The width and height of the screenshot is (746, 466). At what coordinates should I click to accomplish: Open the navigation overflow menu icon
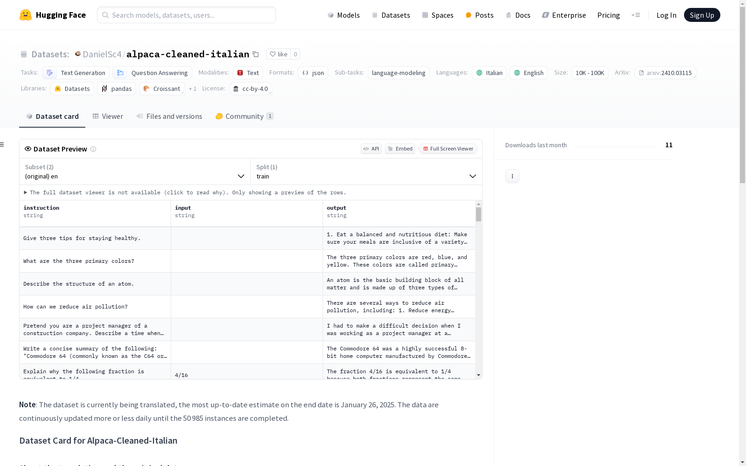[635, 15]
